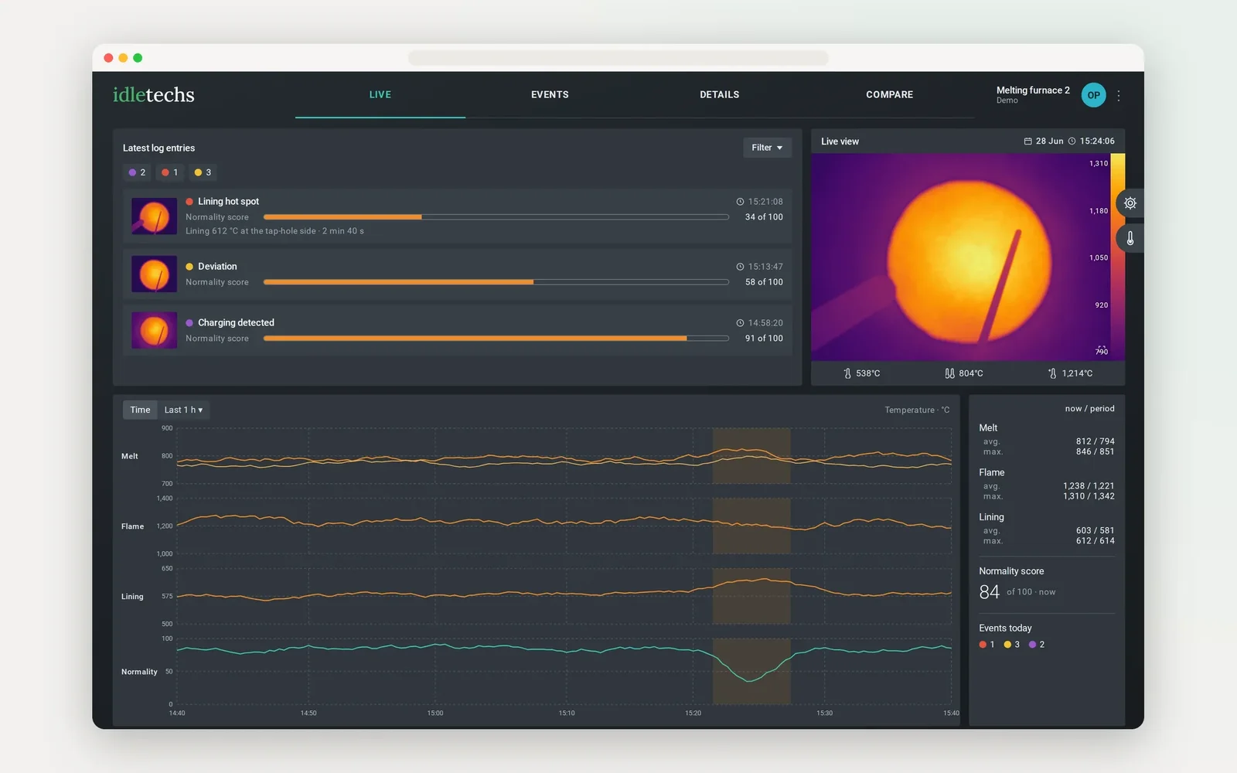This screenshot has width=1237, height=773.
Task: Toggle the yellow events filter chip showing 3
Action: click(x=203, y=172)
